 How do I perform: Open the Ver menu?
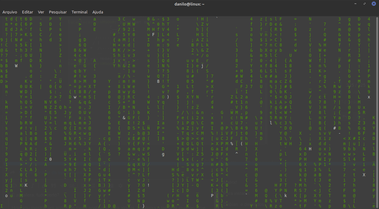coord(41,12)
